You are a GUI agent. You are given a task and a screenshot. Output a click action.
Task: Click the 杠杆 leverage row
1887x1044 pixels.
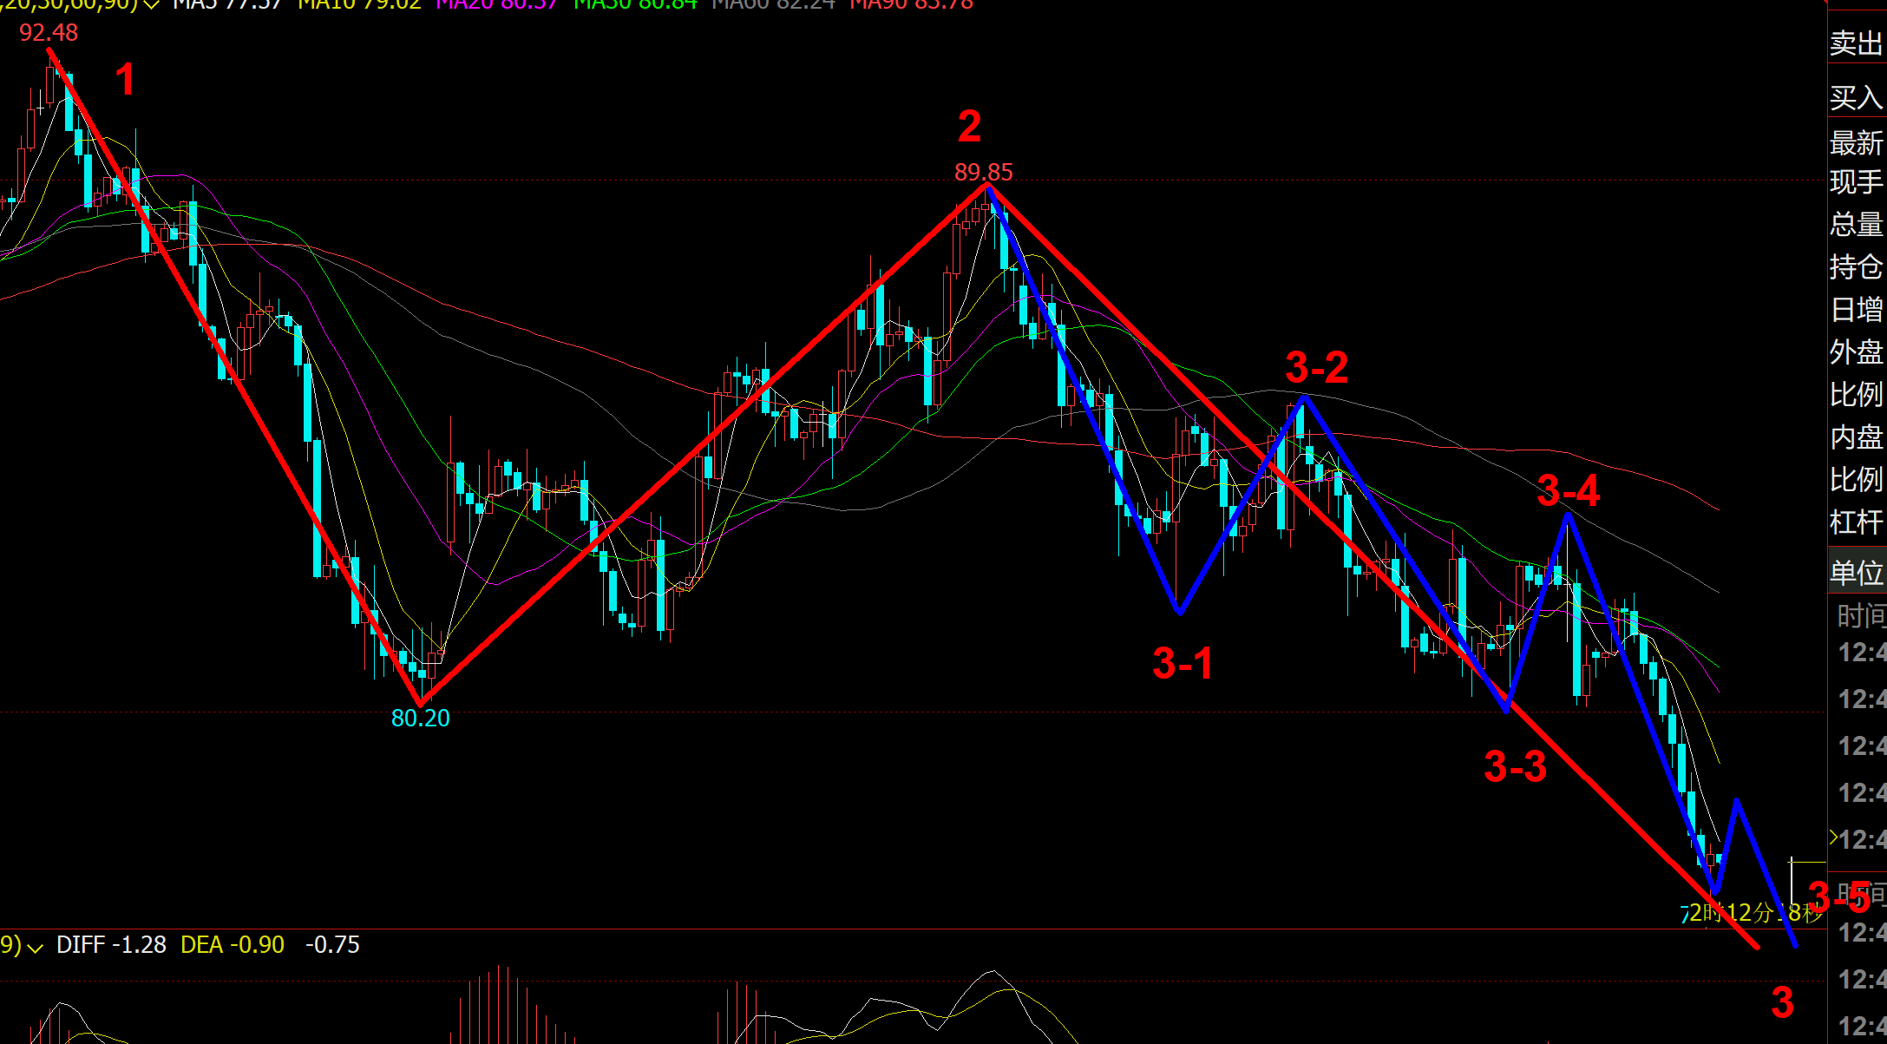point(1856,522)
